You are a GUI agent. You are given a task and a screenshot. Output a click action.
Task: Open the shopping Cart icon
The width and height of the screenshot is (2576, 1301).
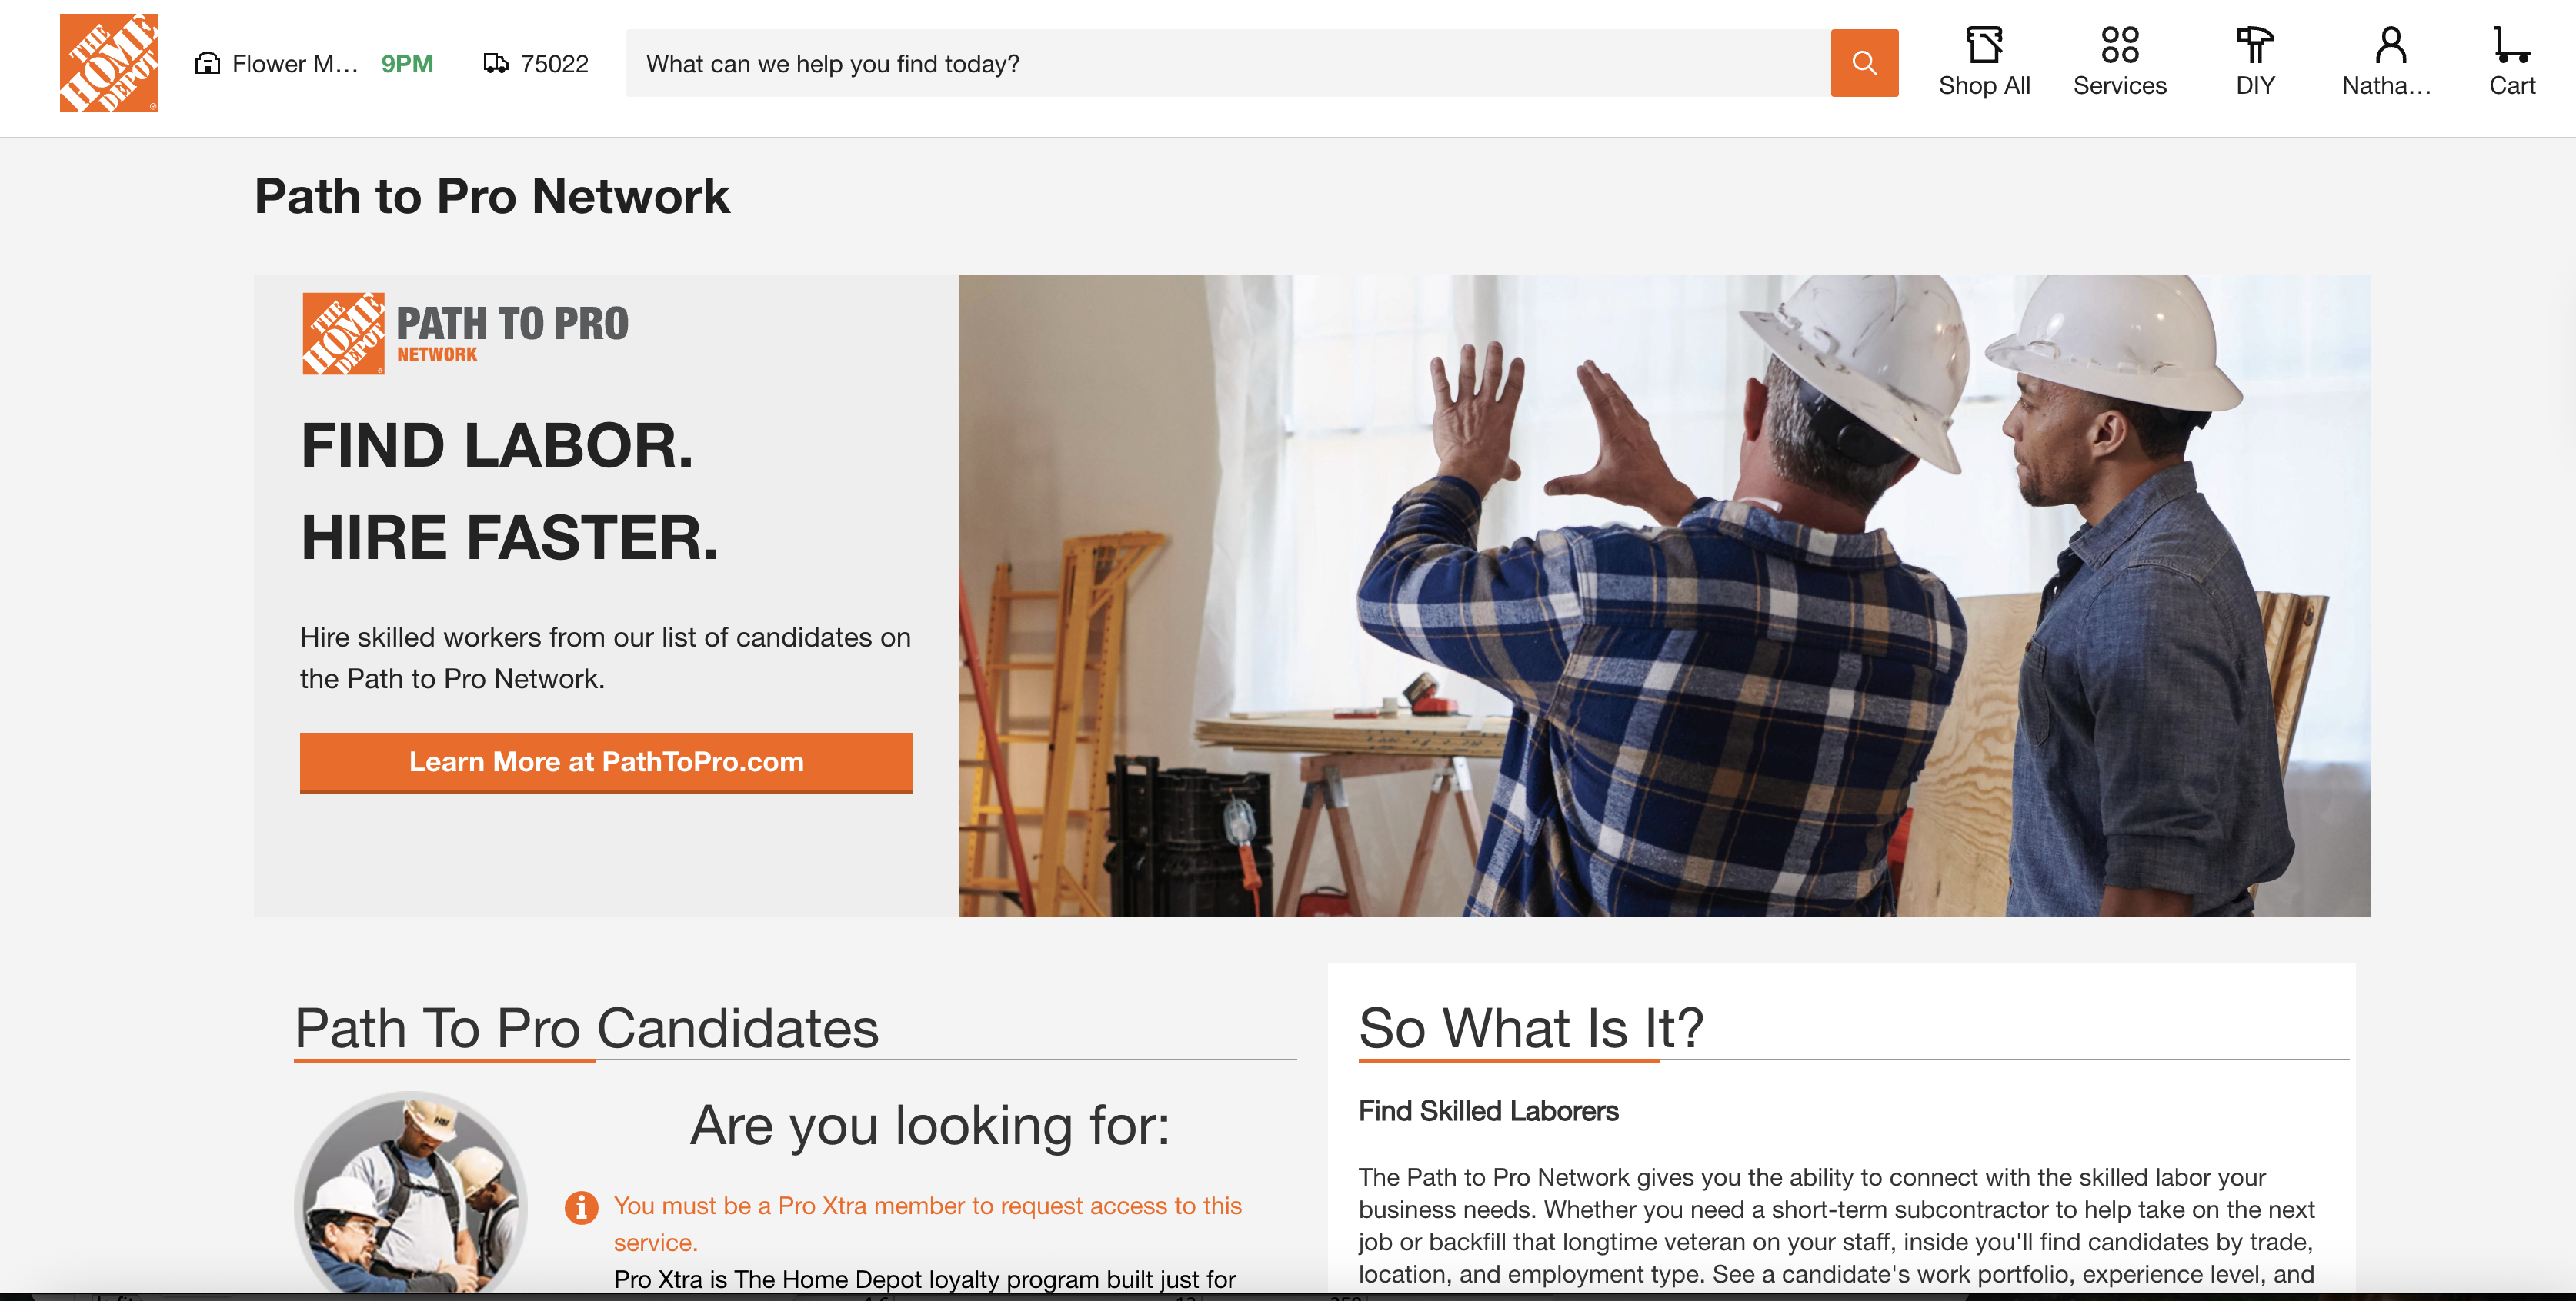[x=2510, y=46]
